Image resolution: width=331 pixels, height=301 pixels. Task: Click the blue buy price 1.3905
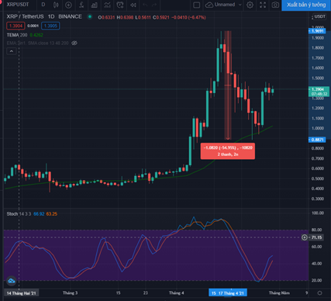point(50,26)
